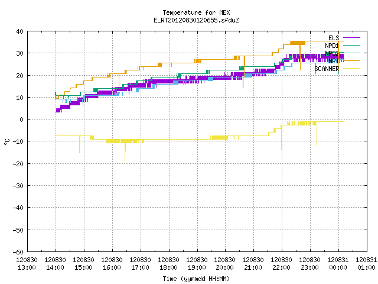Click the x-axis time label '18:00'
This screenshot has width=378, height=284.
tap(168, 267)
